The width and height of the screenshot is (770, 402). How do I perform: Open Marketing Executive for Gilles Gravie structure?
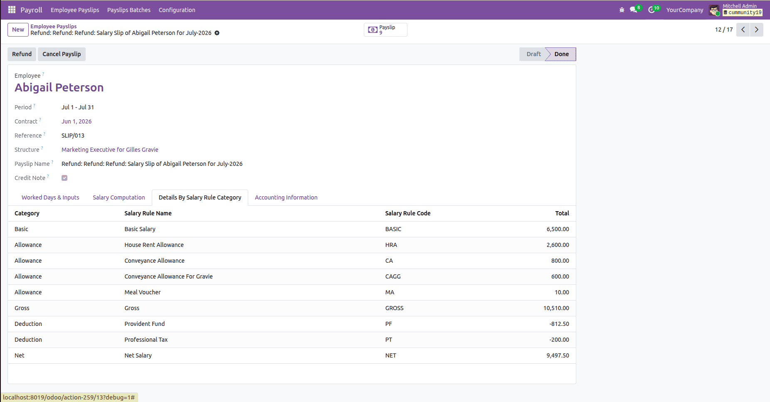110,150
